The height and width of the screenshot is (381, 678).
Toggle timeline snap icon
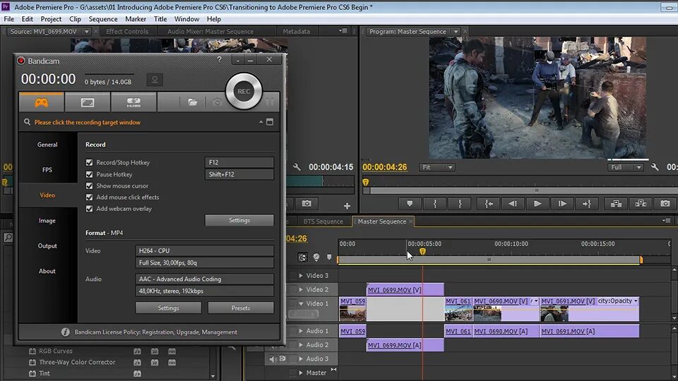303,258
